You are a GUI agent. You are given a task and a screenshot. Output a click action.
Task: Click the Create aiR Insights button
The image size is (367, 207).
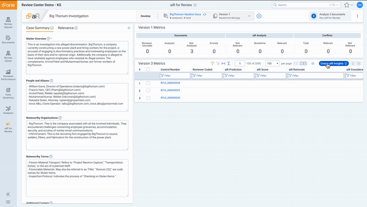(x=334, y=63)
